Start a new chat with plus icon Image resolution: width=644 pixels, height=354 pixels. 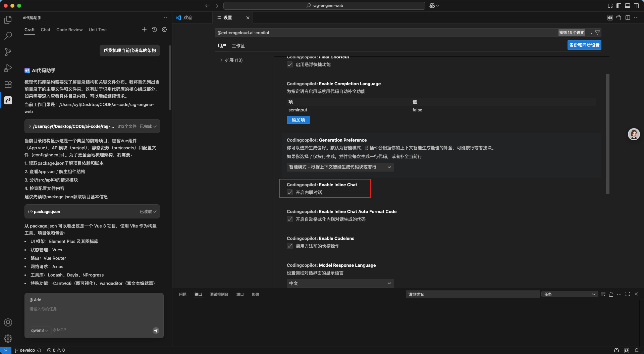pos(144,30)
